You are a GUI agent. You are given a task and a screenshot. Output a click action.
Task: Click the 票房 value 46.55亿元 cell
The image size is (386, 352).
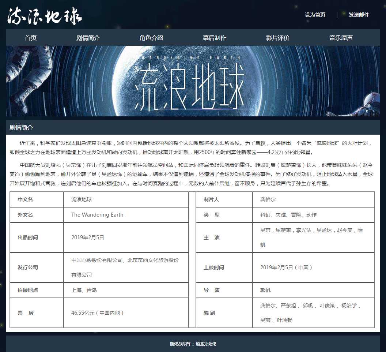[x=98, y=313]
